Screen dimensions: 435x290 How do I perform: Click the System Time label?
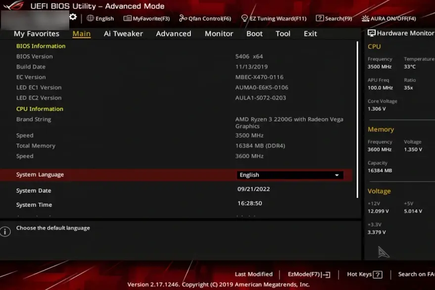pos(34,205)
